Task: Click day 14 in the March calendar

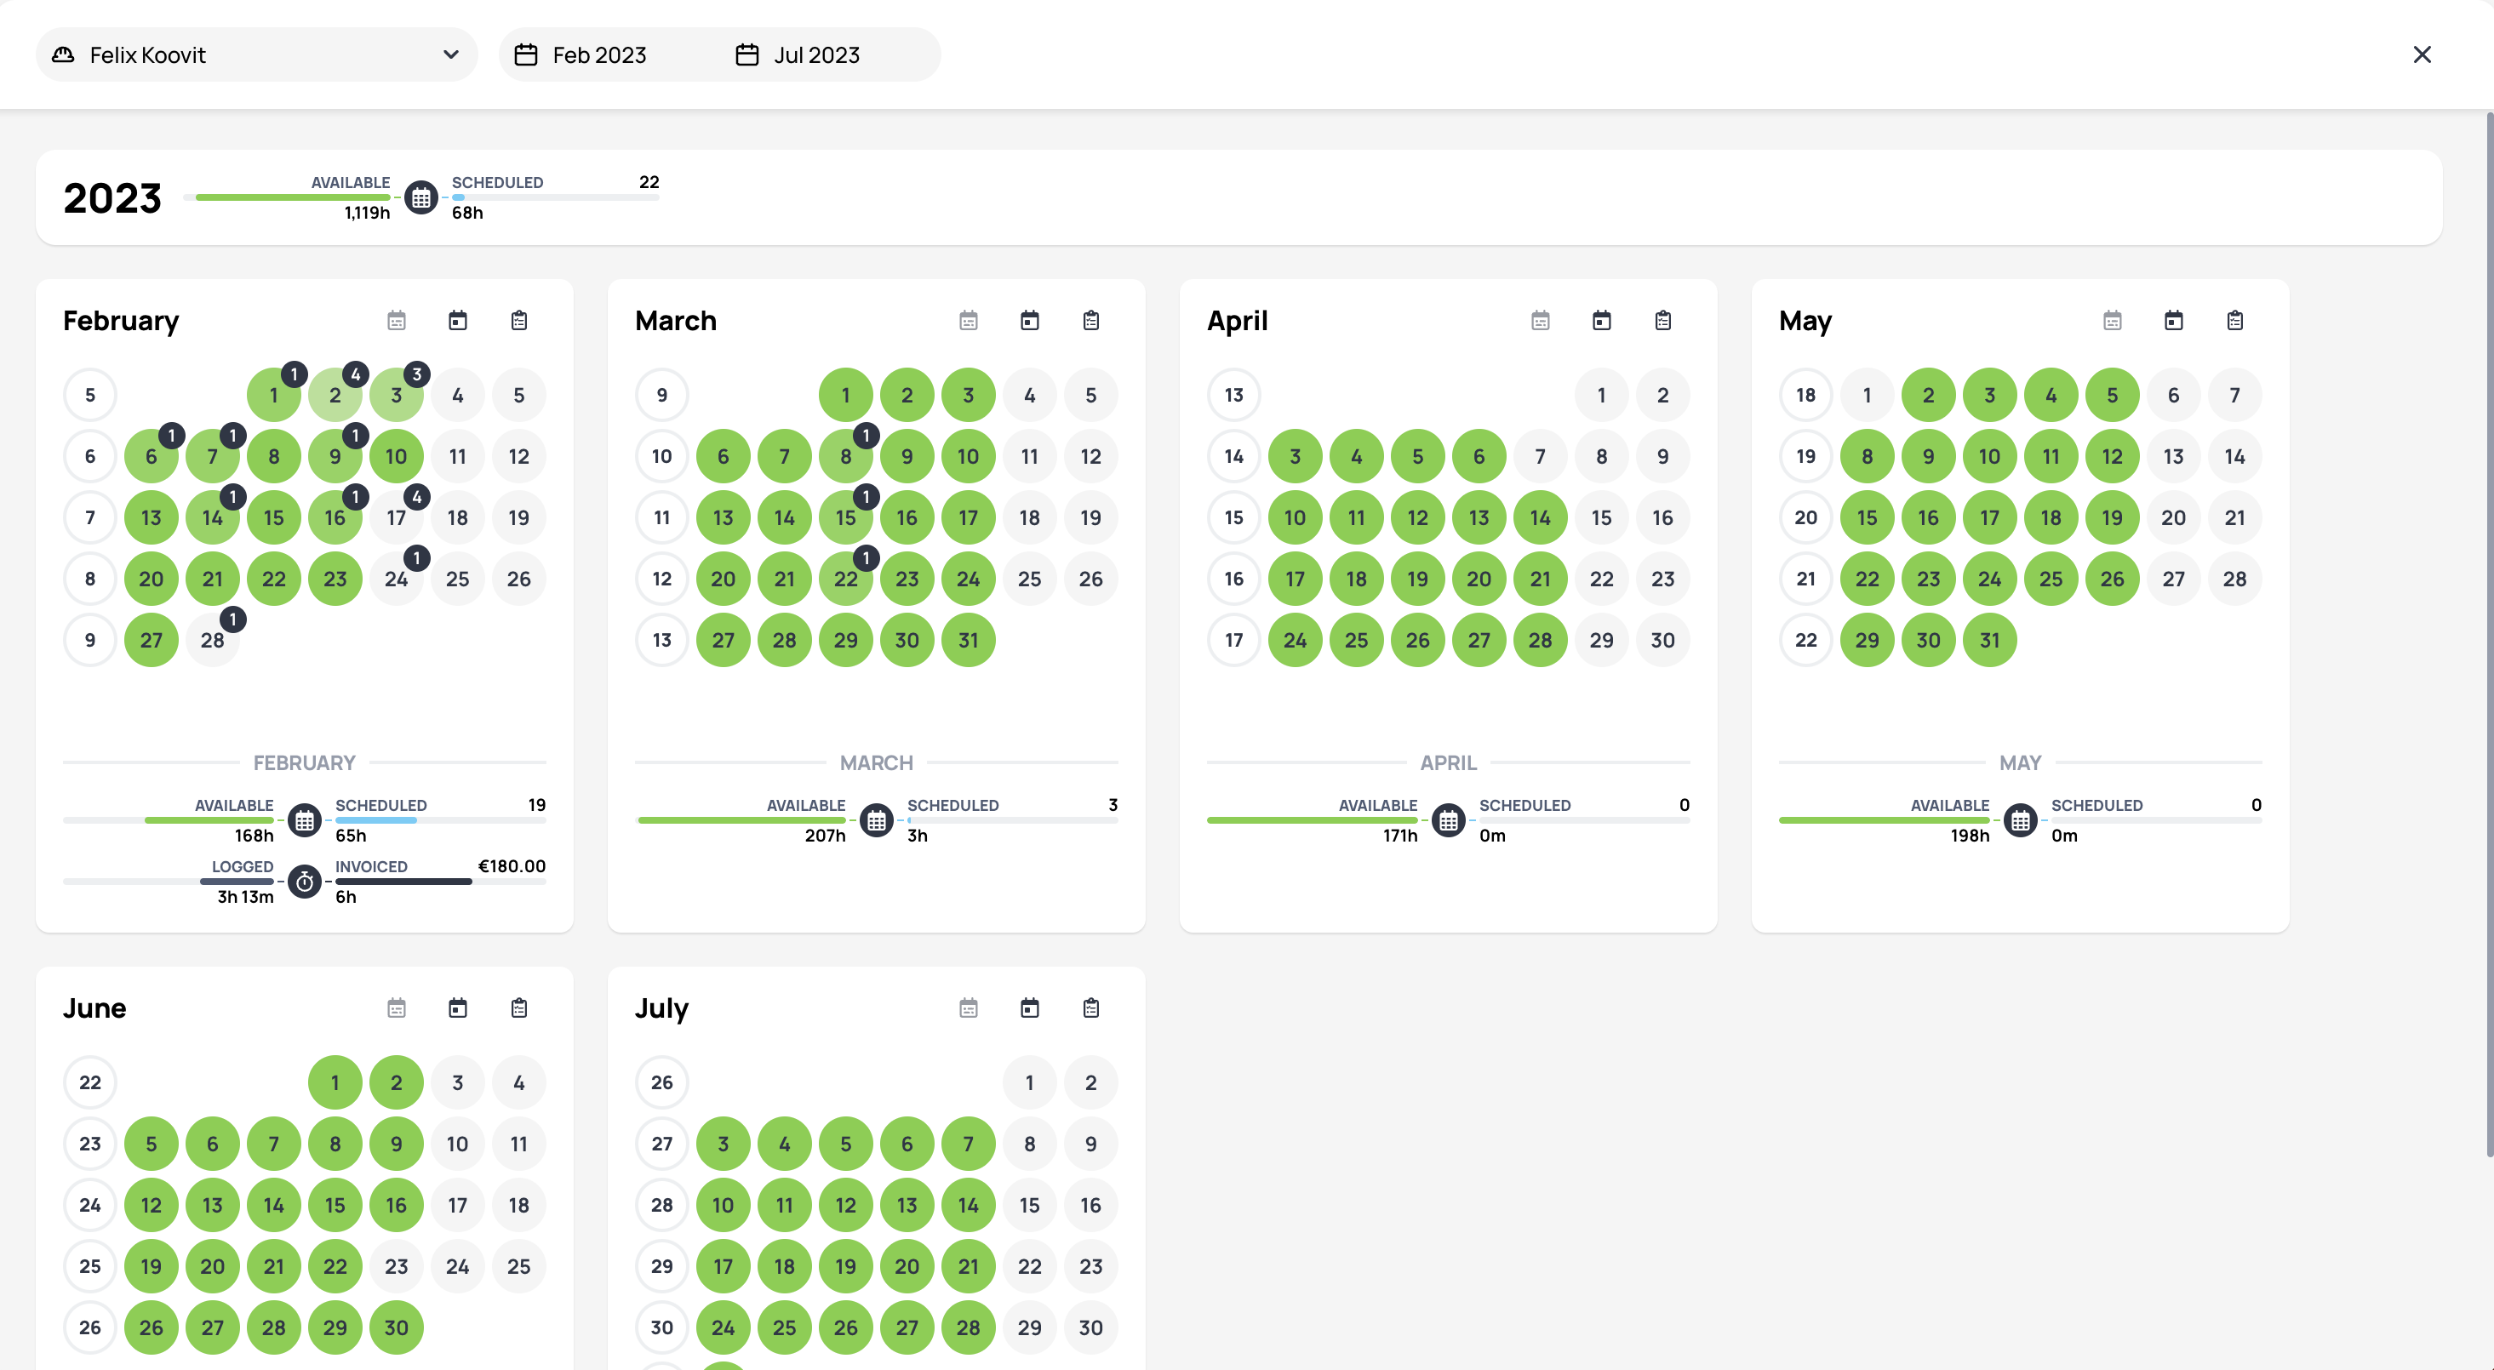Action: pos(784,517)
